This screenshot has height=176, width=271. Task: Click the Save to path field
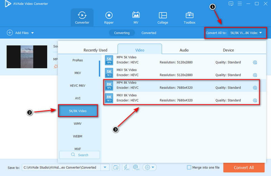tap(61, 167)
